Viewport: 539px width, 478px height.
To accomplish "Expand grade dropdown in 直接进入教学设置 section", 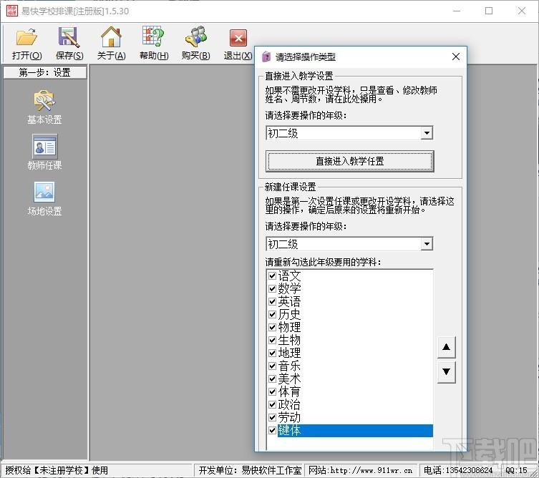I will pyautogui.click(x=427, y=133).
